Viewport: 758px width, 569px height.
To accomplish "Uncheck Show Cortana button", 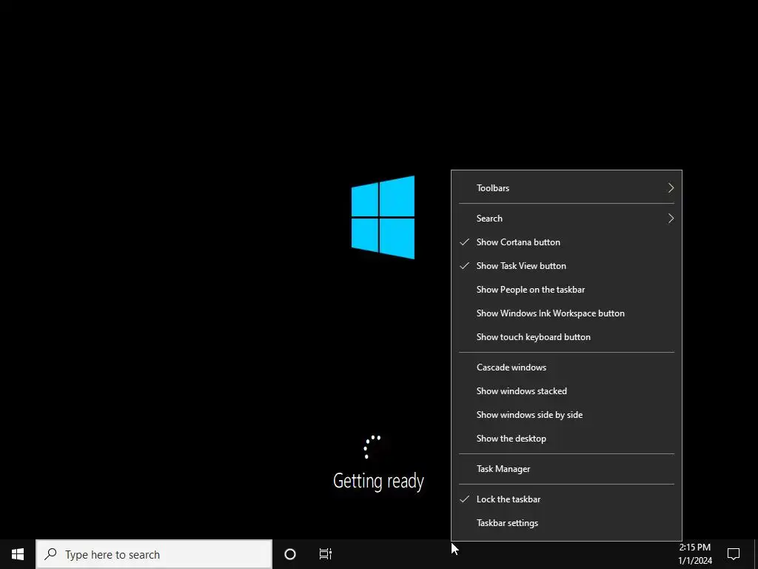I will click(x=566, y=242).
